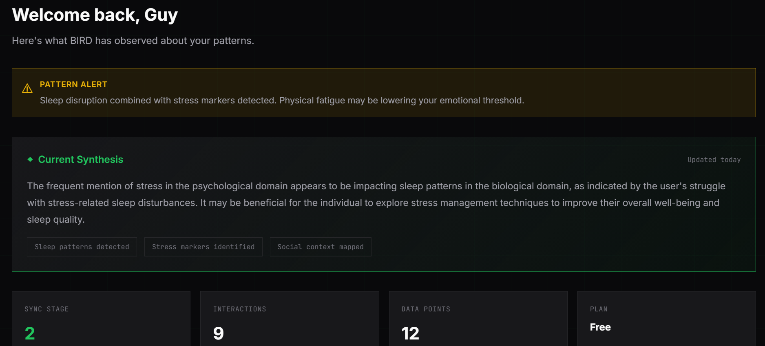Click the 'Free' plan value
This screenshot has width=765, height=346.
pyautogui.click(x=600, y=327)
